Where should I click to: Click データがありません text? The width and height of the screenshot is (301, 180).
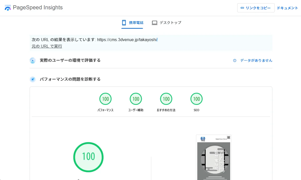[x=256, y=61]
